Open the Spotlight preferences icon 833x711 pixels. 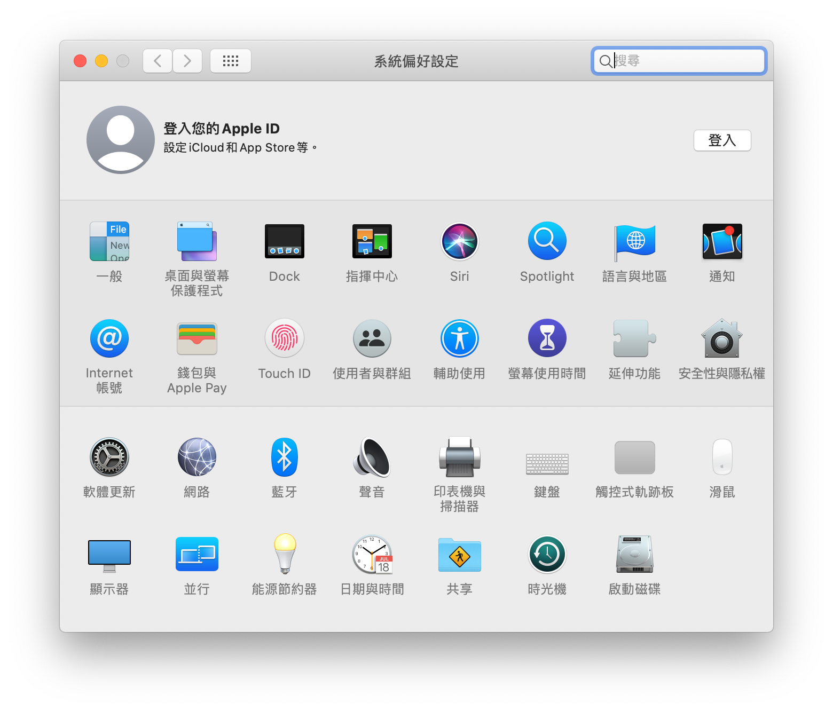tap(547, 241)
